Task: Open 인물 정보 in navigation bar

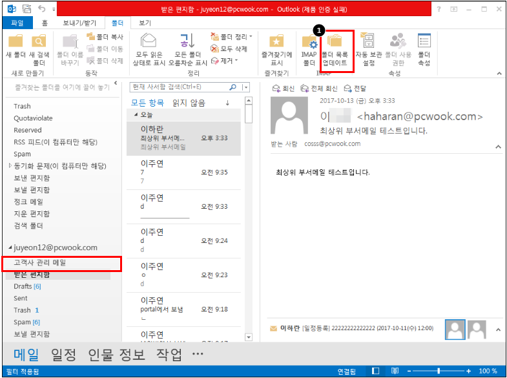Action: [116, 355]
